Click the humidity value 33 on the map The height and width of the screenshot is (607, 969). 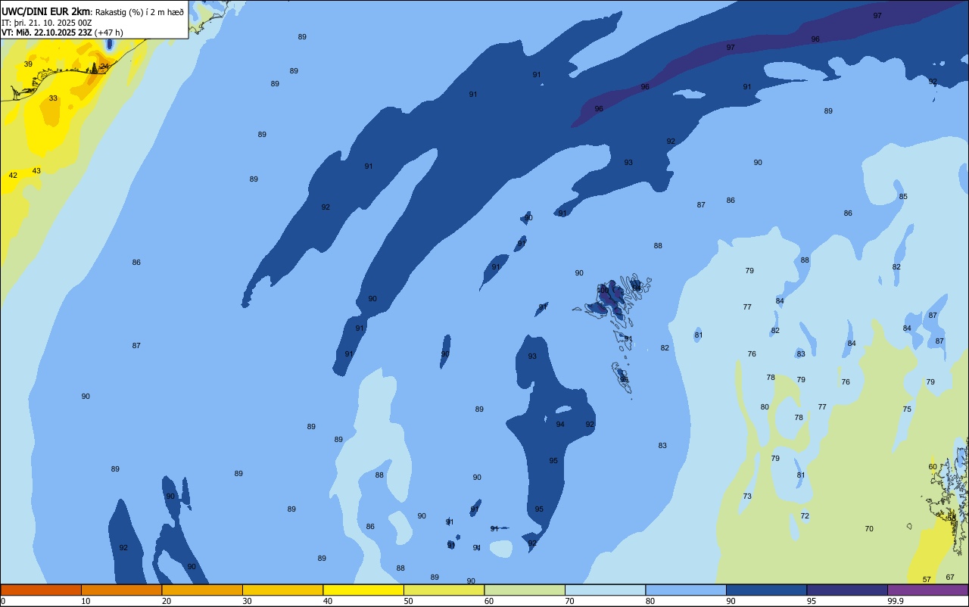click(53, 98)
